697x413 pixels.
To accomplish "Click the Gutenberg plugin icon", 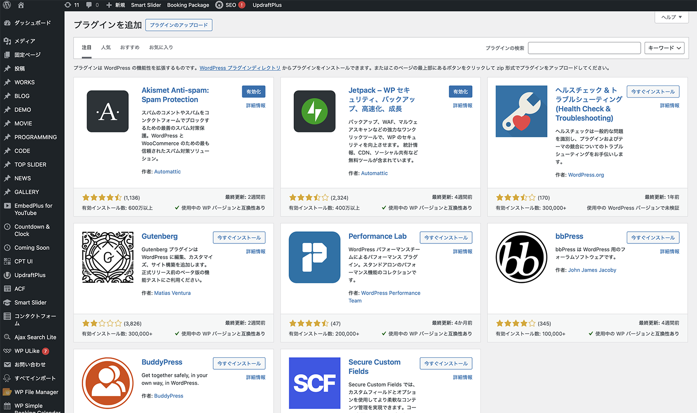I will (108, 257).
